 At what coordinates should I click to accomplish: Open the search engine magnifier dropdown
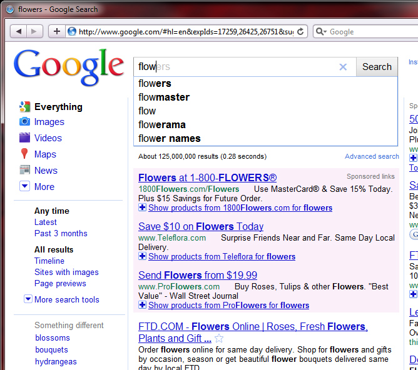(321, 32)
